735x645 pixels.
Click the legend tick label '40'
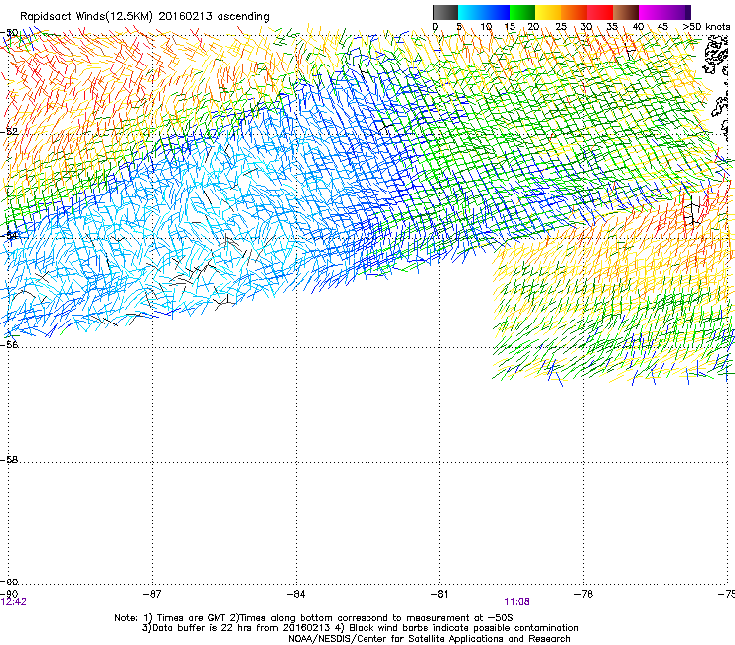tap(638, 27)
